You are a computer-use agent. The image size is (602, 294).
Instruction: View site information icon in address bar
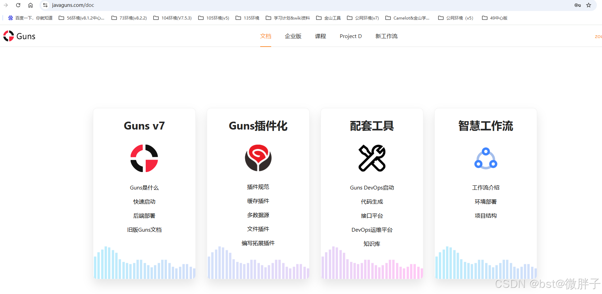pyautogui.click(x=45, y=5)
